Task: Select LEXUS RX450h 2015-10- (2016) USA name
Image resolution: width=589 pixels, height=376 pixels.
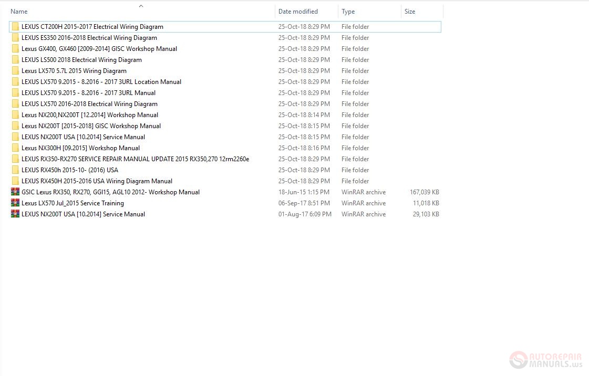Action: [70, 170]
